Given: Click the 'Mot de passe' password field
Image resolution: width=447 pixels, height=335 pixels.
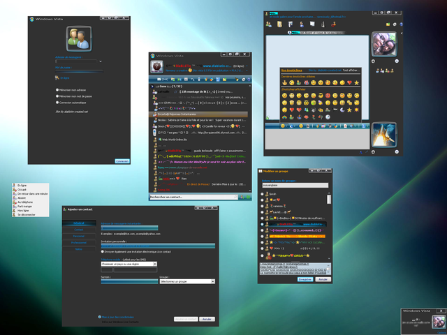Looking at the screenshot, I should pos(79,71).
